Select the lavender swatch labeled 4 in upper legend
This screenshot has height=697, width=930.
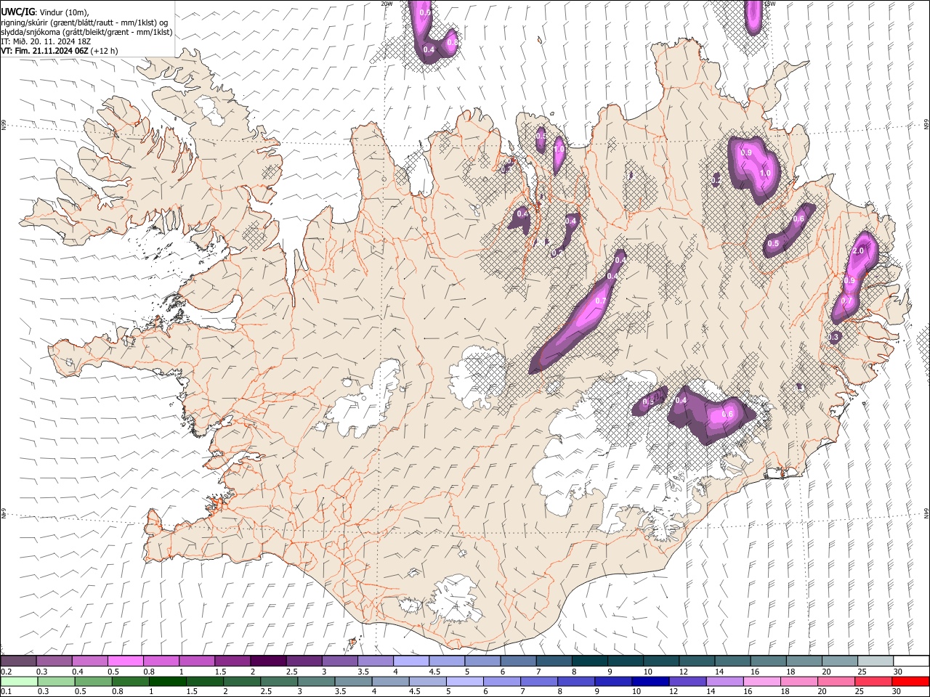(411, 661)
